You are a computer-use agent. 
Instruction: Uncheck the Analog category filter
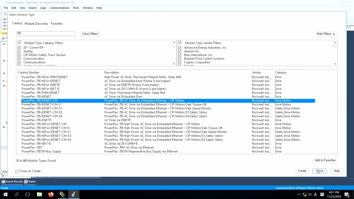pyautogui.click(x=19, y=51)
